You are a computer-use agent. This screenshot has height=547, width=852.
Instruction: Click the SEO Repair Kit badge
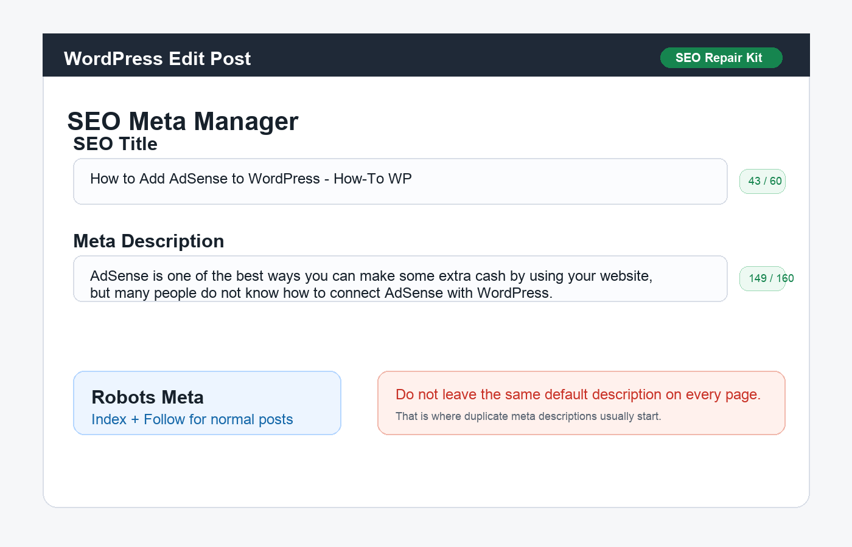(721, 58)
